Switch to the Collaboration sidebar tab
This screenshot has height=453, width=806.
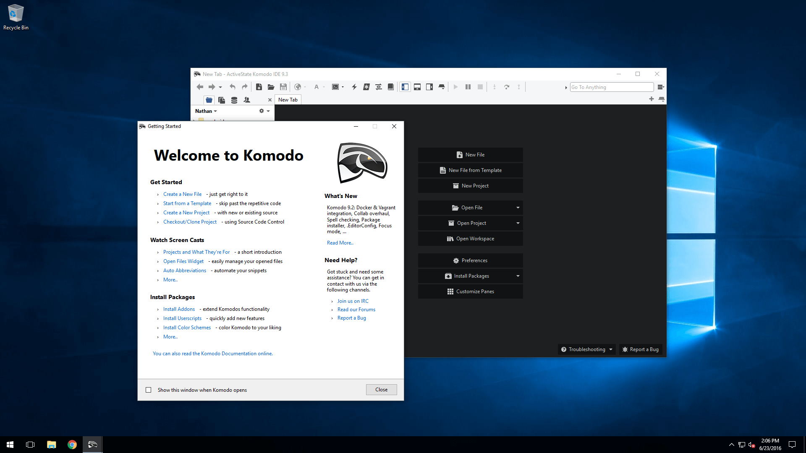pyautogui.click(x=247, y=100)
